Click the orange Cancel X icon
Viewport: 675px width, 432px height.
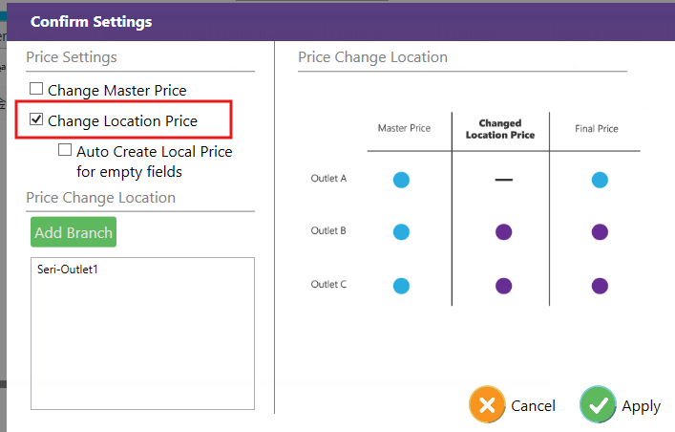(487, 405)
